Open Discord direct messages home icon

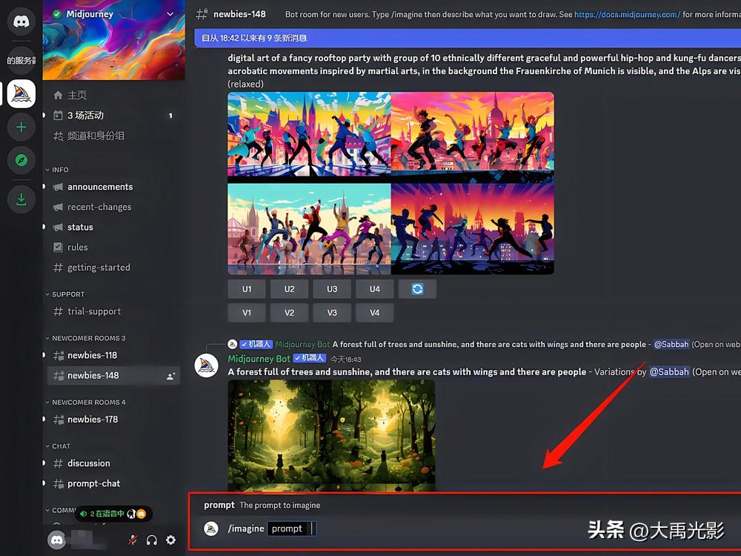point(21,21)
